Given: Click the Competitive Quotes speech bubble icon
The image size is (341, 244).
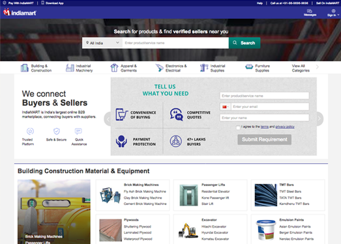Looking at the screenshot, I should click(x=177, y=115).
